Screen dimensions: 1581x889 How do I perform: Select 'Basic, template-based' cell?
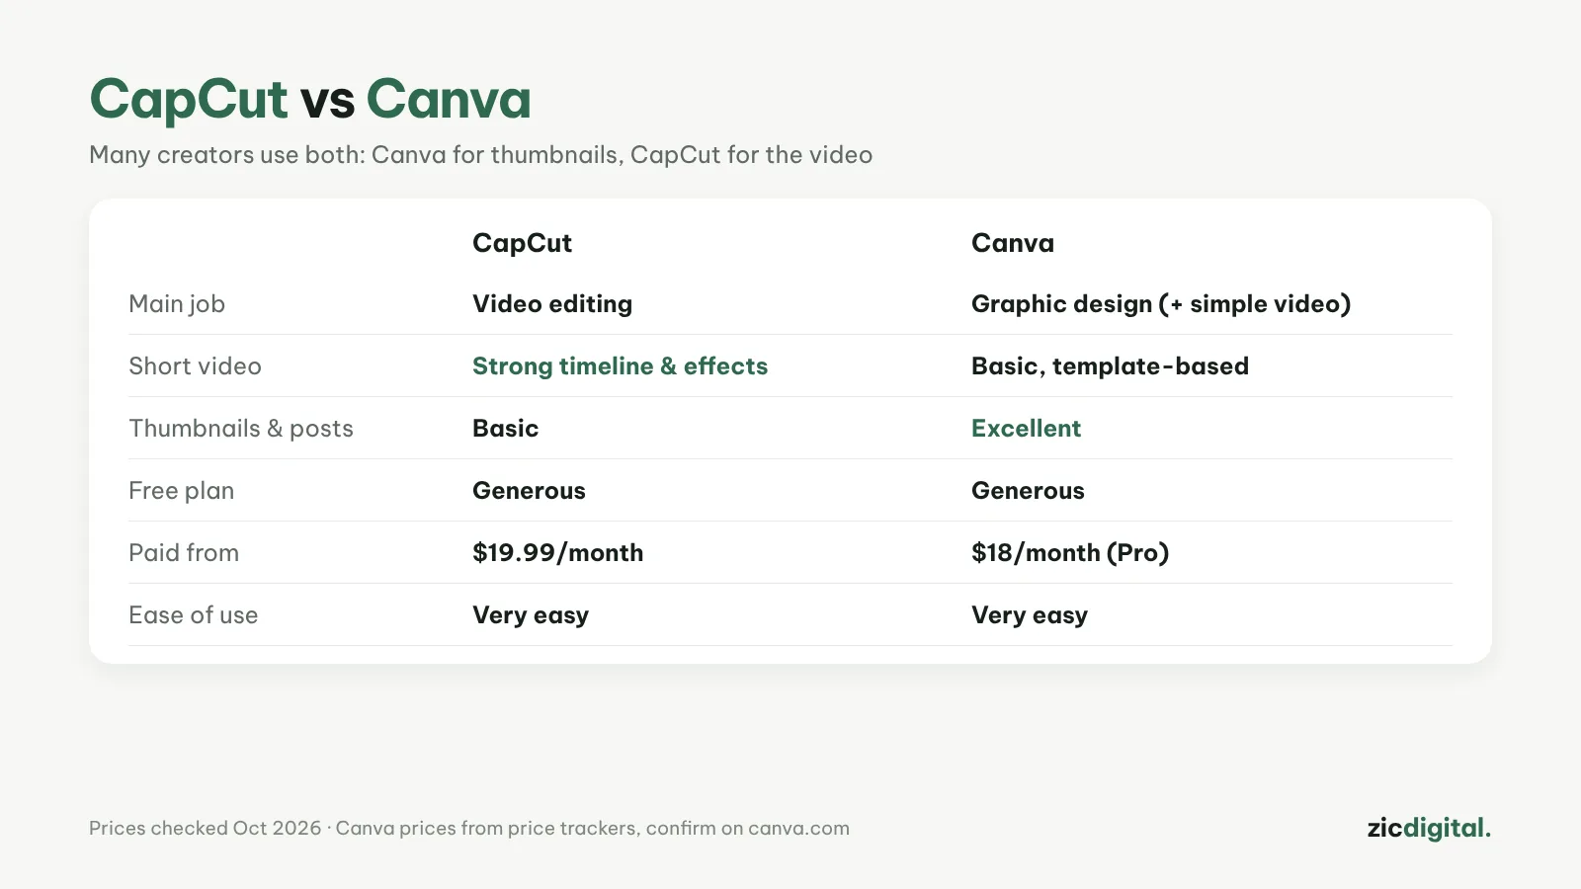[1110, 366]
